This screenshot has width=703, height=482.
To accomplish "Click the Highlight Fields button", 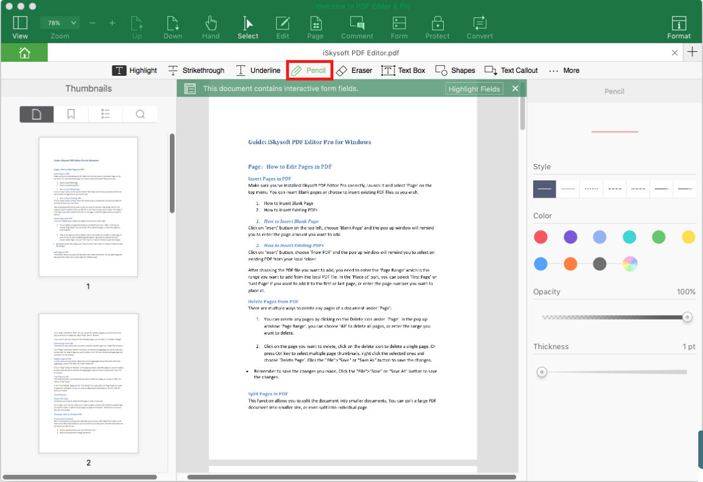I will click(x=474, y=88).
